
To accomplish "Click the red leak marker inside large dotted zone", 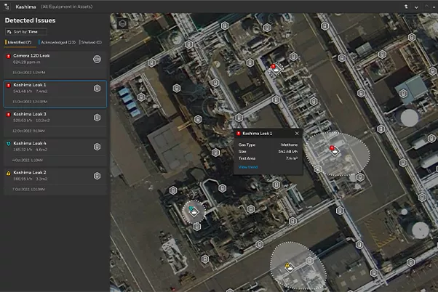I will (334, 150).
